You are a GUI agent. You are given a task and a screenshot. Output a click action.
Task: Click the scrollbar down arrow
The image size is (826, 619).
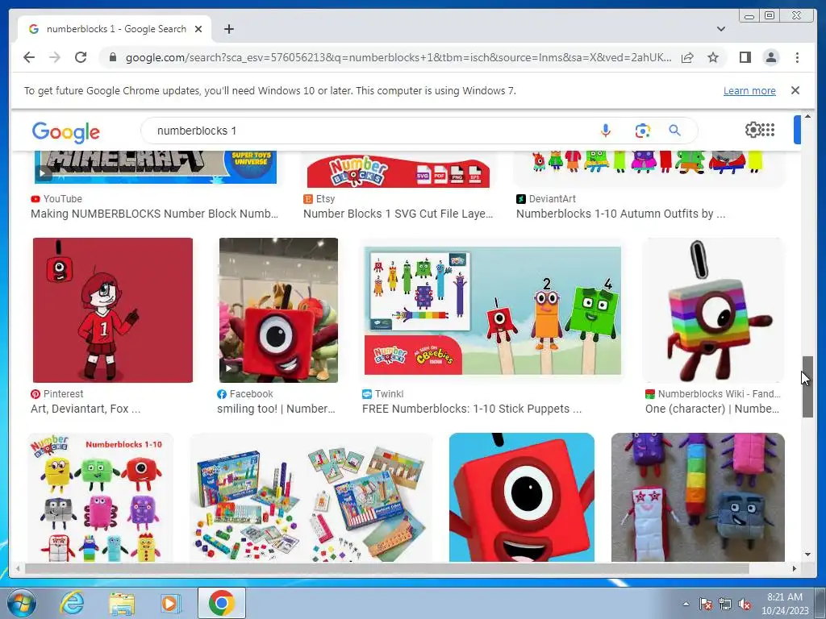coord(807,555)
